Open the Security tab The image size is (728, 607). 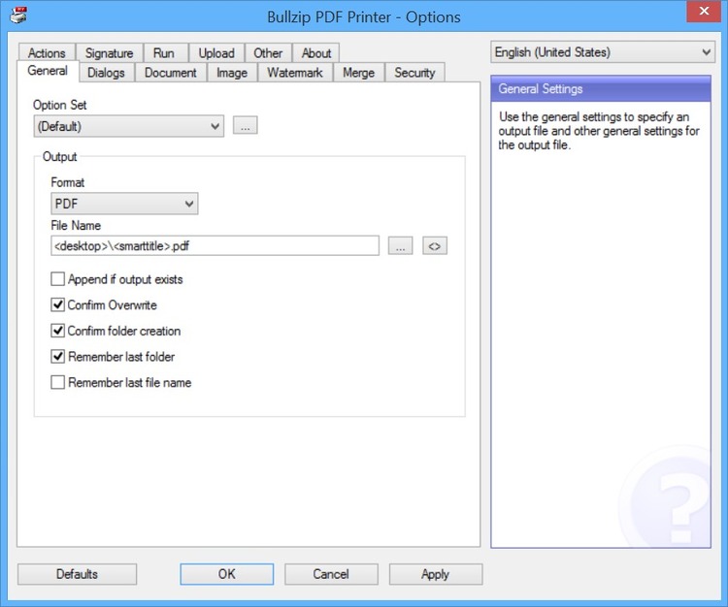click(x=414, y=73)
